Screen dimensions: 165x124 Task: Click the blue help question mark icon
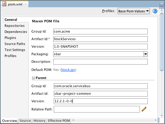(x=155, y=11)
